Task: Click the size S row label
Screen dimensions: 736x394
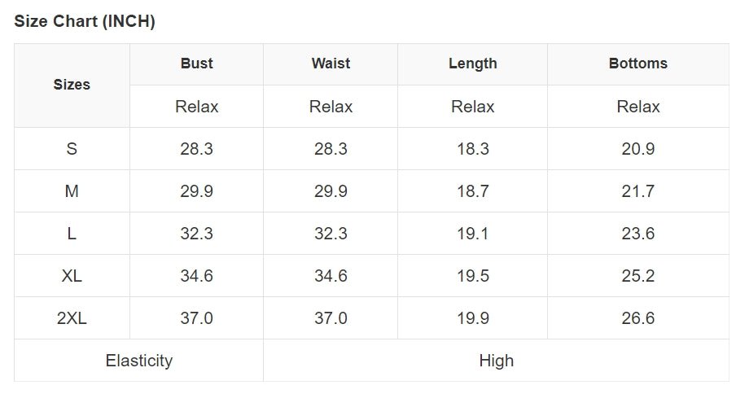Action: click(72, 149)
